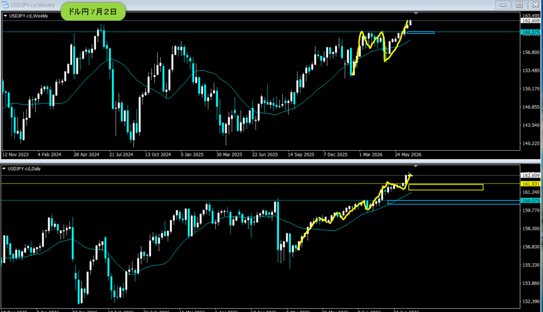543x312 pixels.
Task: Click the 158.300 price on Daily scale
Action: coord(530,229)
